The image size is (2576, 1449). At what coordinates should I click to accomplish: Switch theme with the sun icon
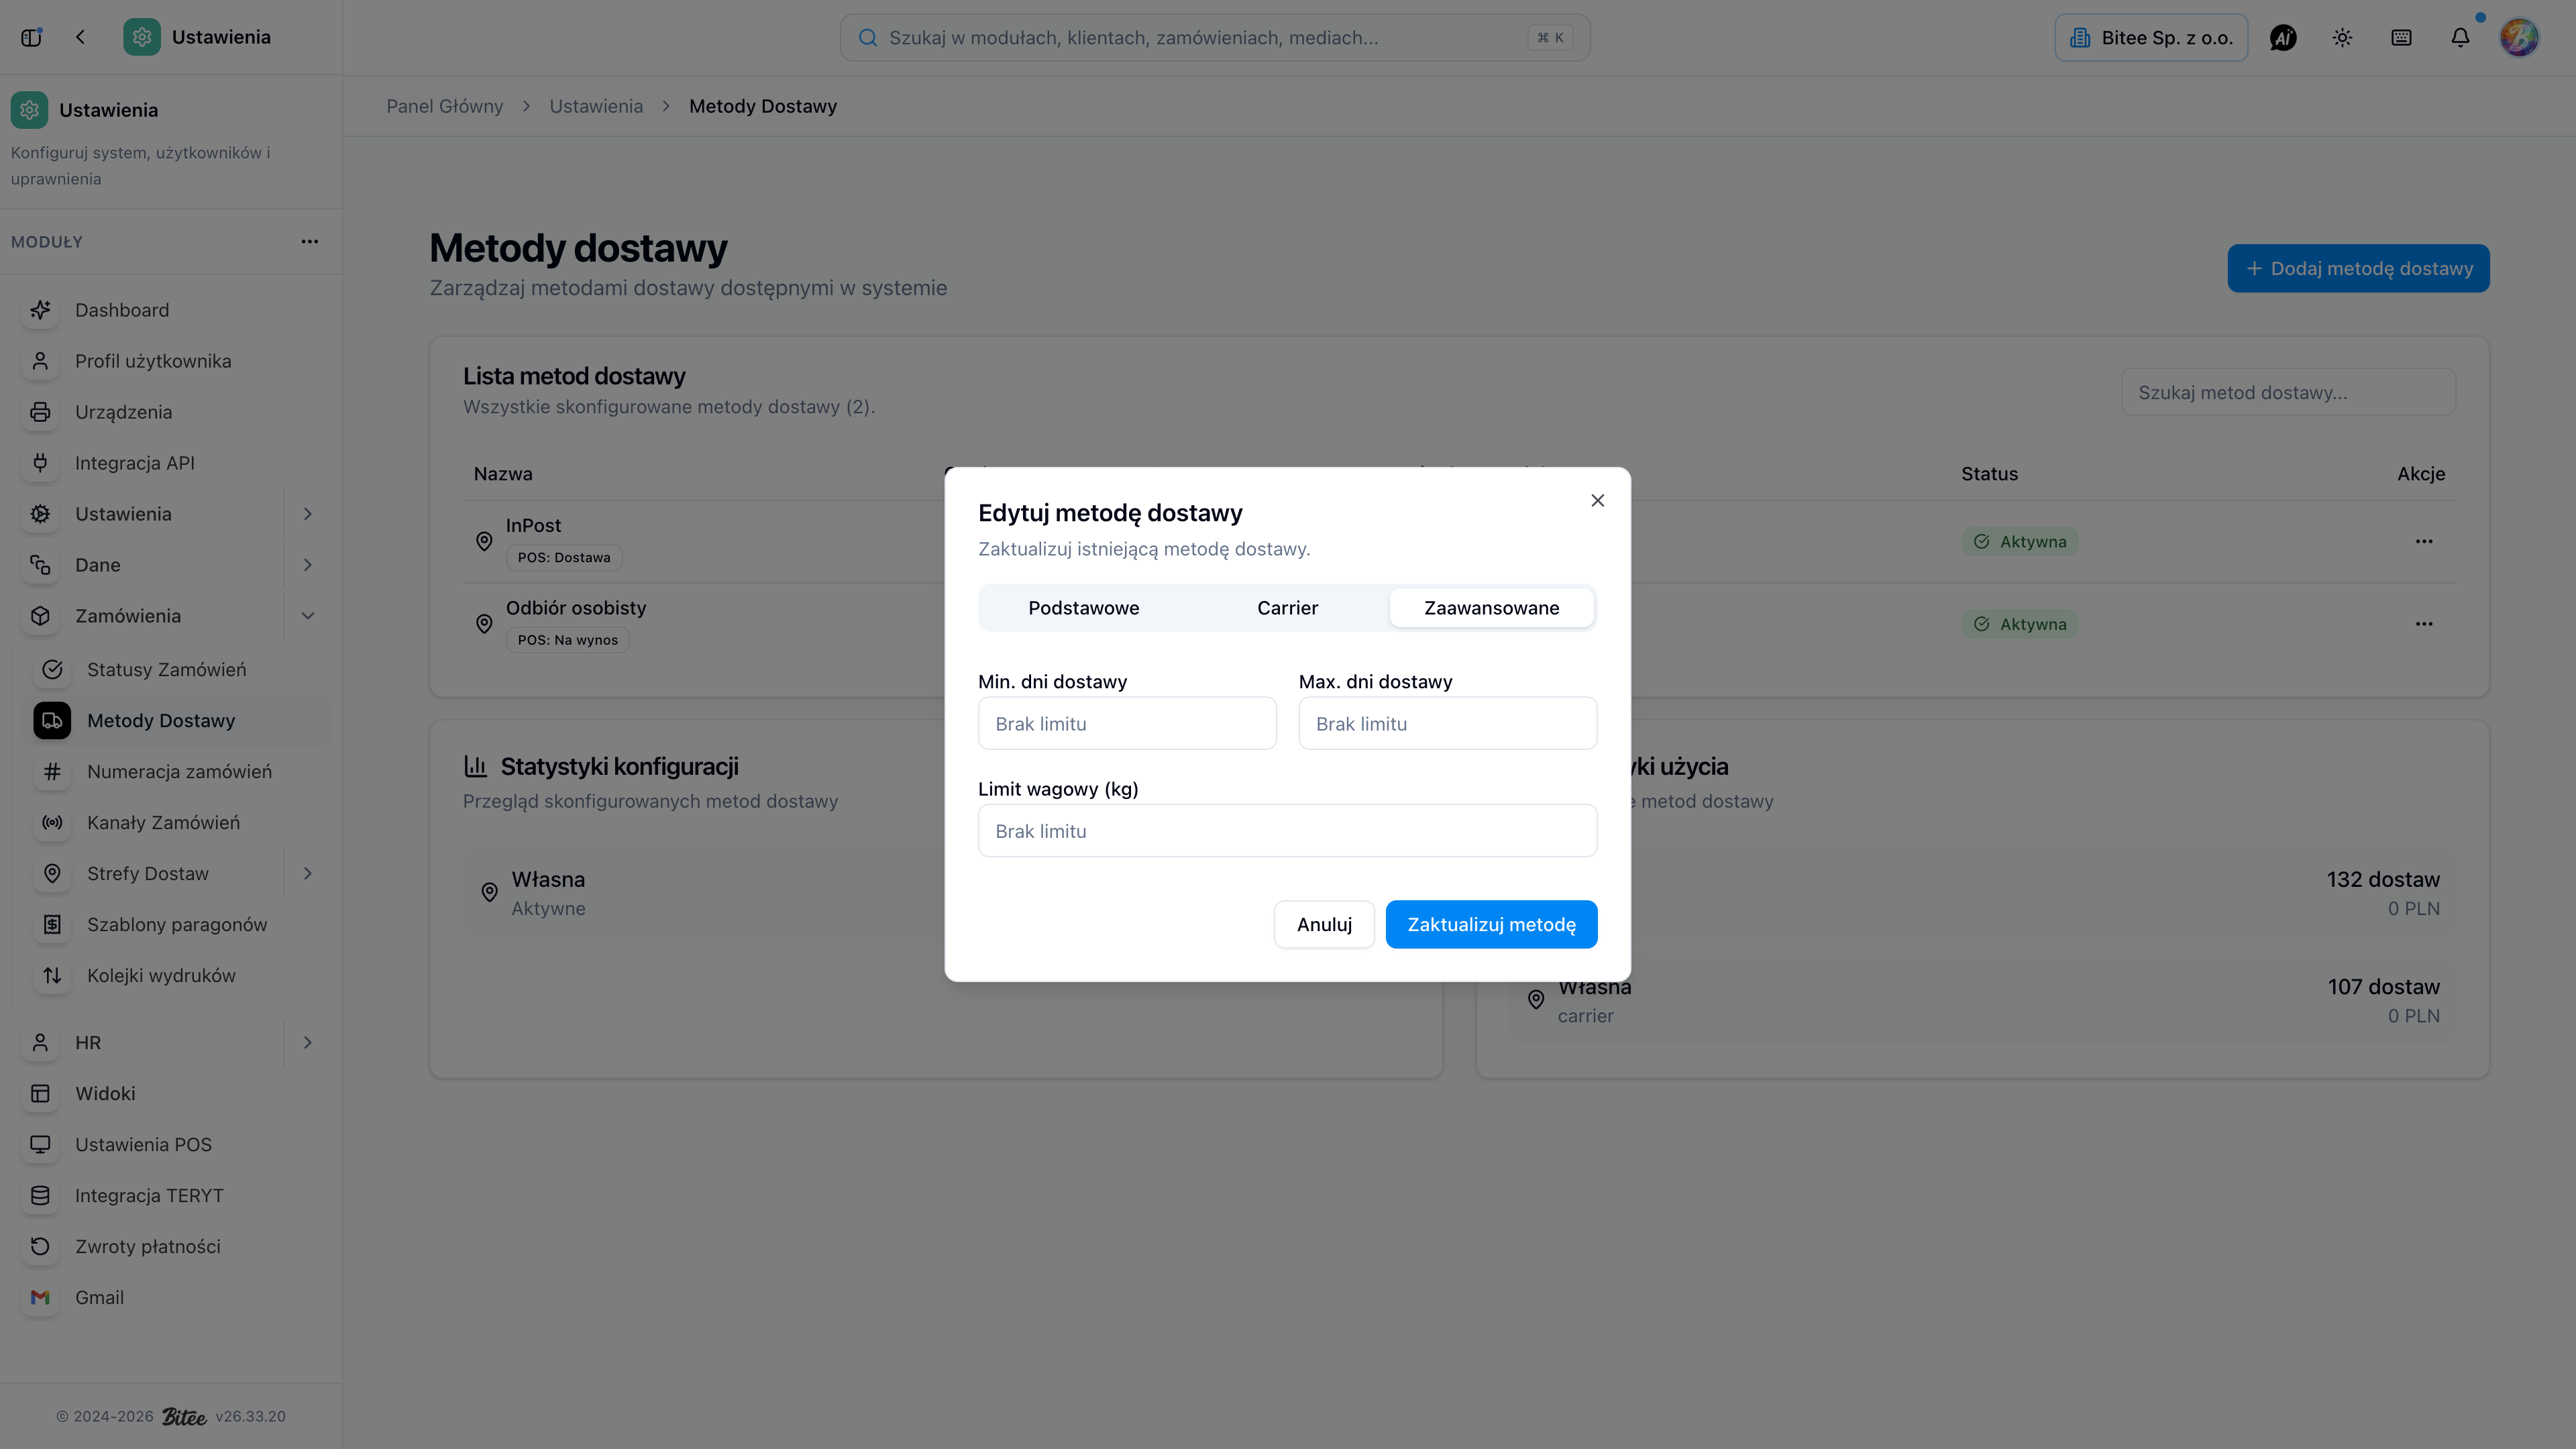click(2342, 38)
